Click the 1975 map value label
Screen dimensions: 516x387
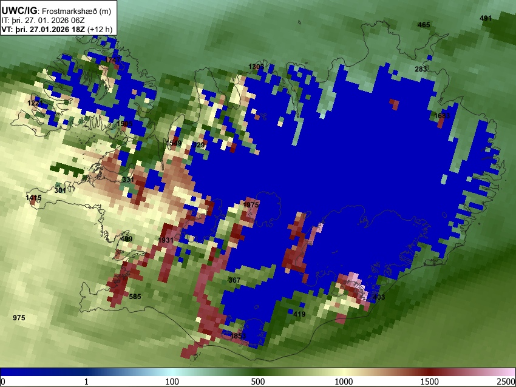point(251,205)
